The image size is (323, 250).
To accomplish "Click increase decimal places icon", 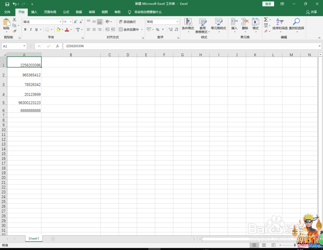I will pos(171,30).
